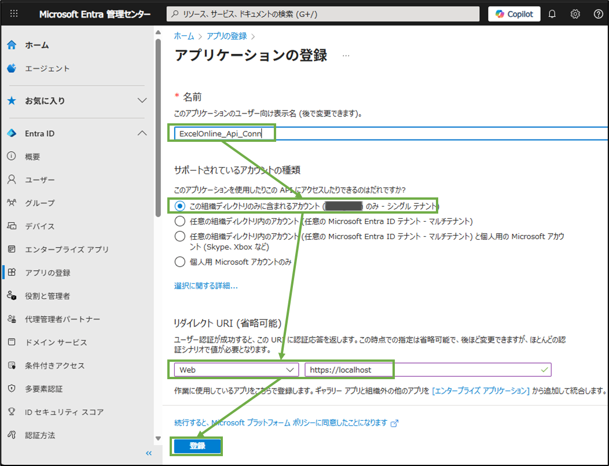Collapse sidebar with double chevron icon
Image resolution: width=609 pixels, height=466 pixels.
click(x=149, y=453)
